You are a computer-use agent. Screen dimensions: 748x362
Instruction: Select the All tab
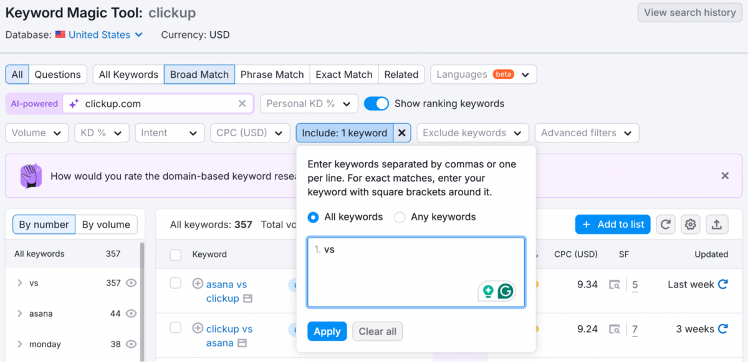17,75
